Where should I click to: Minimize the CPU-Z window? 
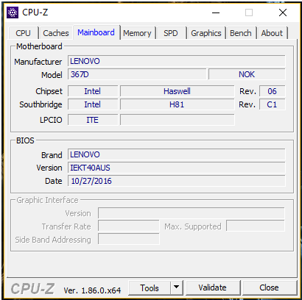(x=216, y=12)
